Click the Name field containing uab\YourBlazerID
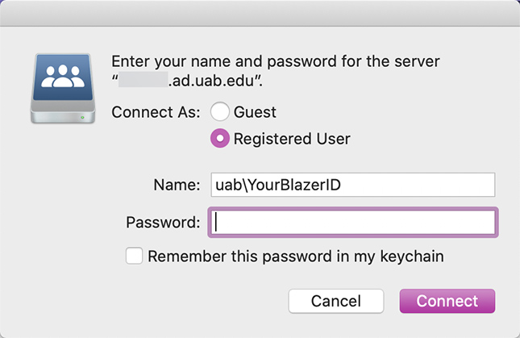520x338 pixels. pyautogui.click(x=351, y=185)
